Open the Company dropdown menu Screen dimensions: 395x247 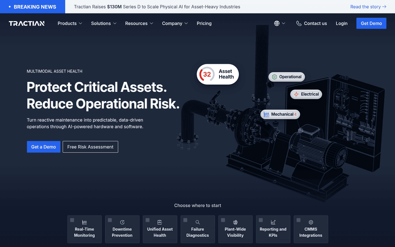[175, 24]
